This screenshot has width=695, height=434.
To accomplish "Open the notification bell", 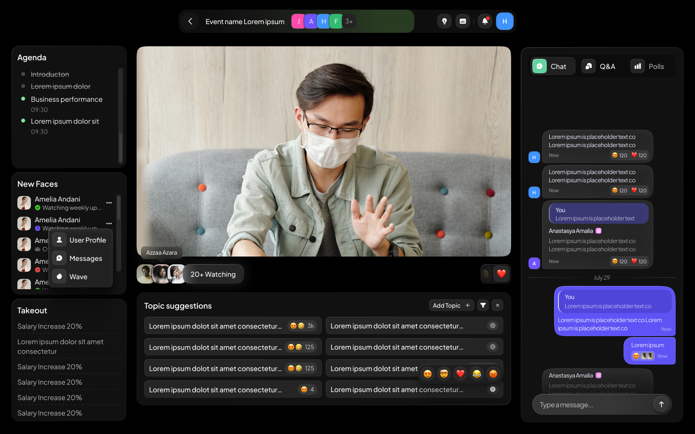I will 485,21.
